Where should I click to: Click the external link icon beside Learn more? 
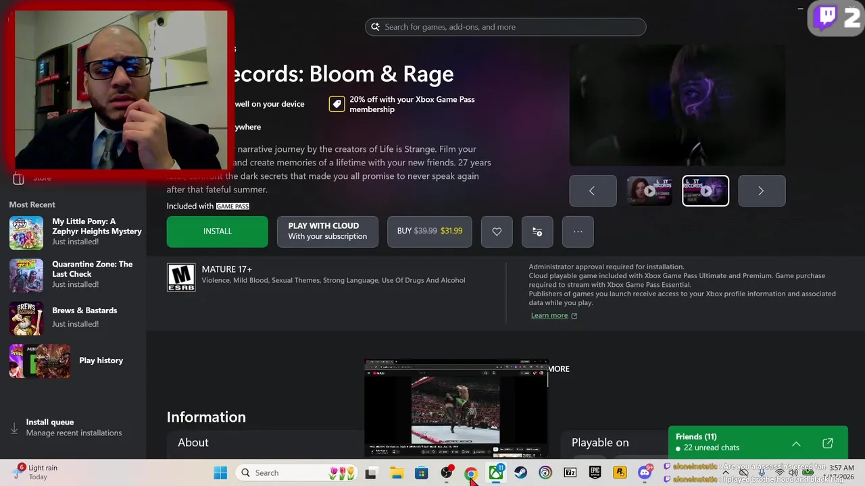coord(574,315)
